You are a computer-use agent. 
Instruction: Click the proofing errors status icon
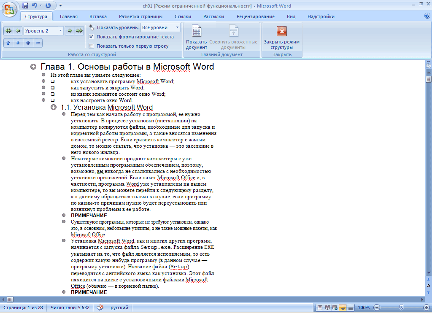100,308
